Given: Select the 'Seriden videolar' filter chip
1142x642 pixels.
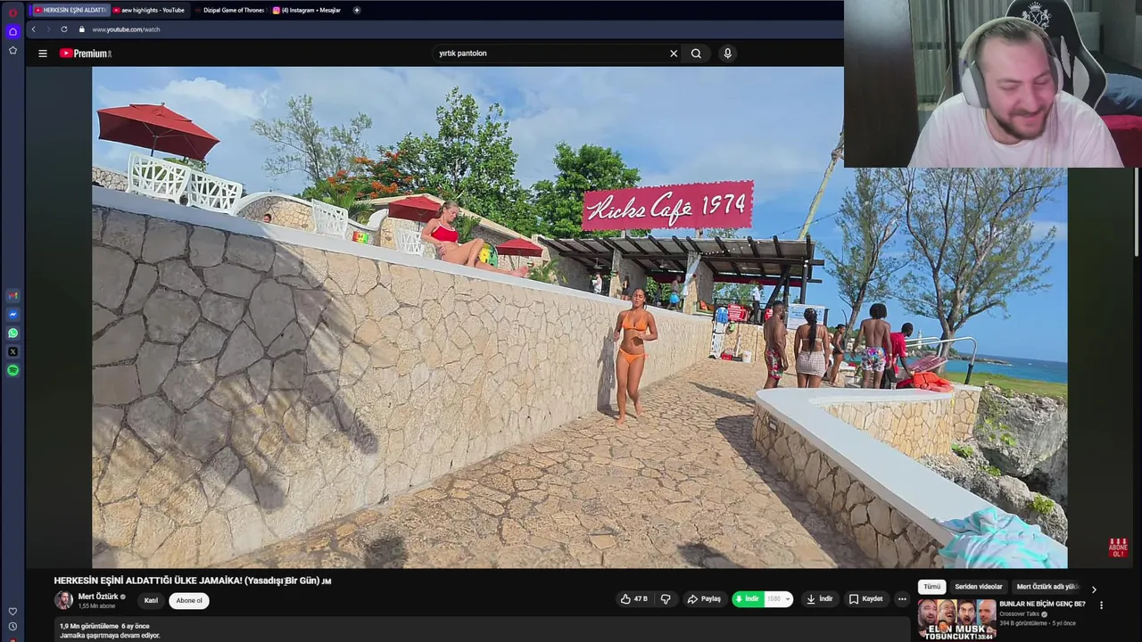Looking at the screenshot, I should [x=979, y=587].
